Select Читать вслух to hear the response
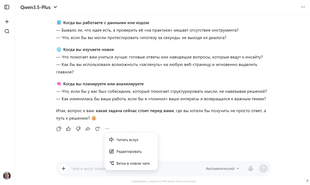Image resolution: width=310 pixels, height=185 pixels. (128, 140)
